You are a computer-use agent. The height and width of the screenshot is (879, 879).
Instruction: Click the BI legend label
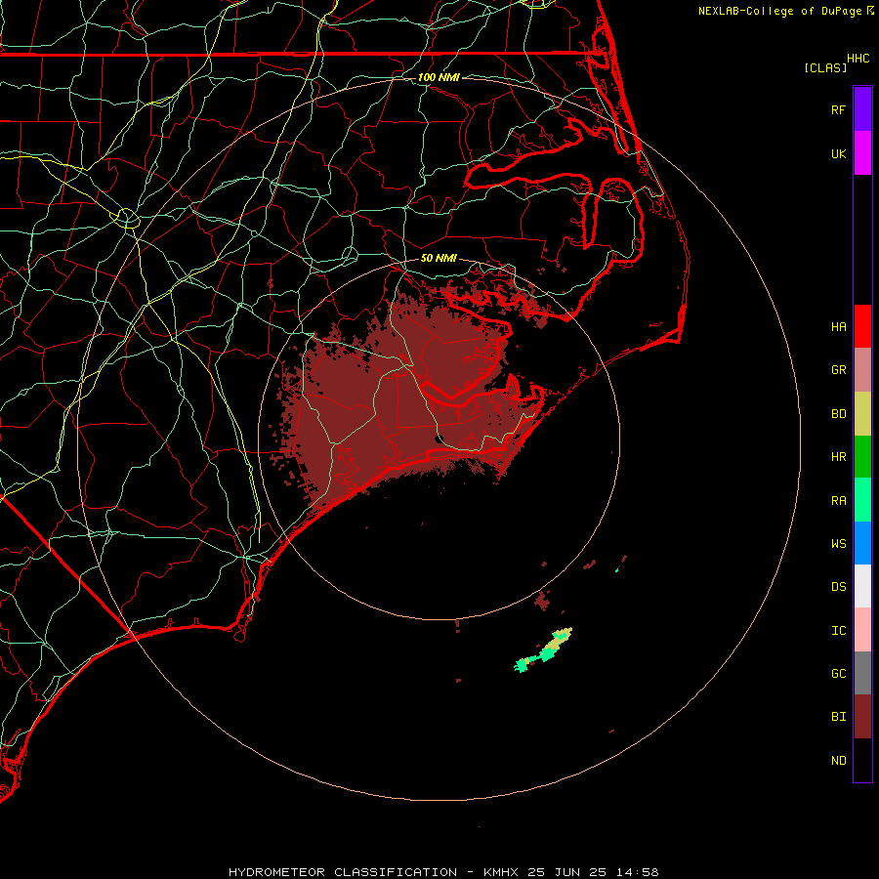(x=838, y=717)
